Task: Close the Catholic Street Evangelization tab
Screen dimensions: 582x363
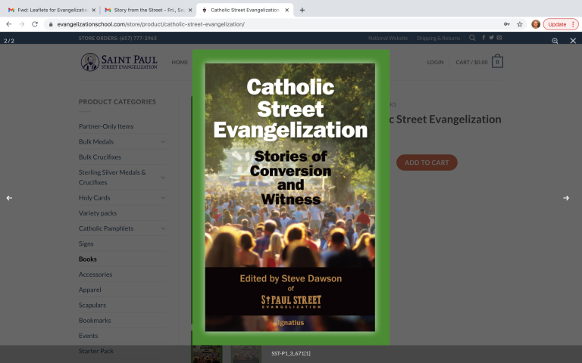Action: (x=286, y=10)
